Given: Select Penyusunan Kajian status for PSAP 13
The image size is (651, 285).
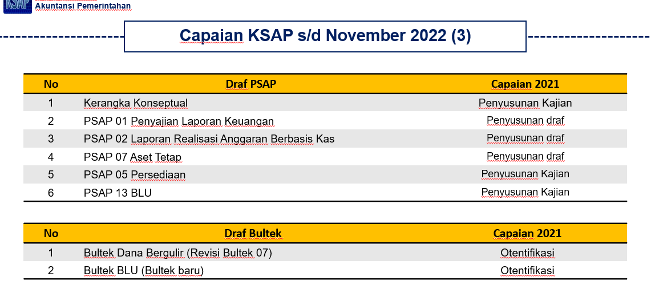Looking at the screenshot, I should click(x=525, y=192).
